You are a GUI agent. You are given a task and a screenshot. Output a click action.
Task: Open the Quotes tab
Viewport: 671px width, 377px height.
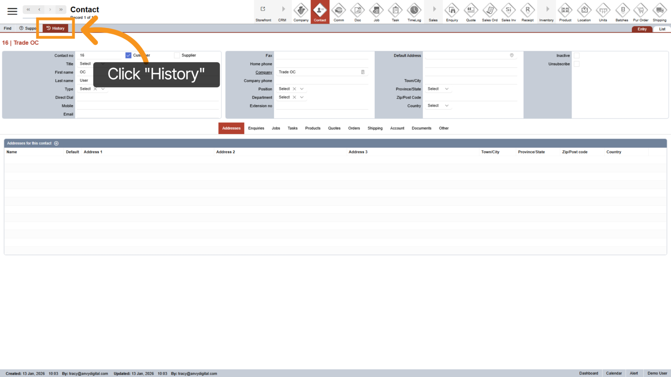coord(334,128)
